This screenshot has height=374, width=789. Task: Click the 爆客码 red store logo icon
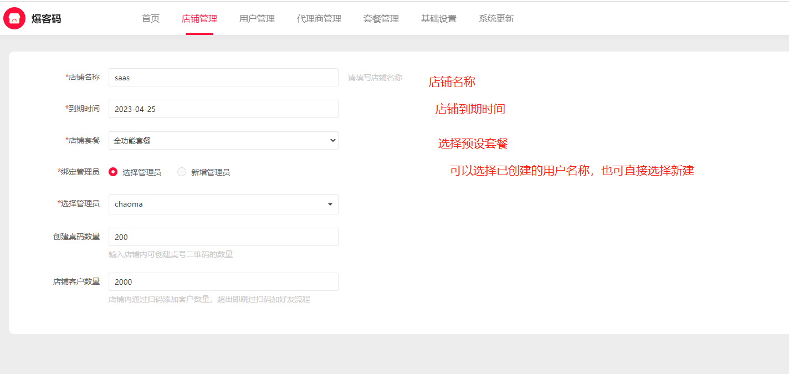[x=14, y=18]
